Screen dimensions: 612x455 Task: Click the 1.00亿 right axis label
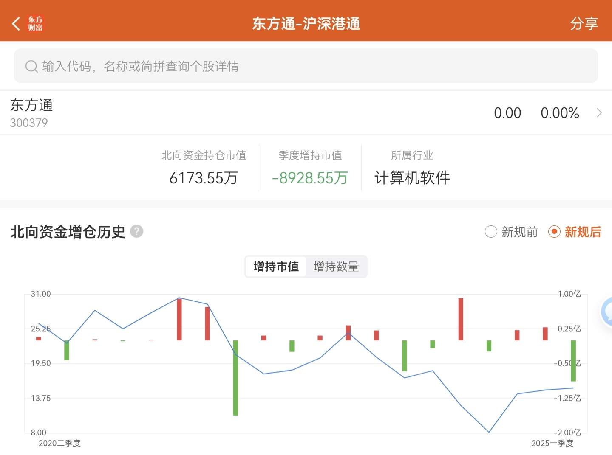click(x=569, y=294)
